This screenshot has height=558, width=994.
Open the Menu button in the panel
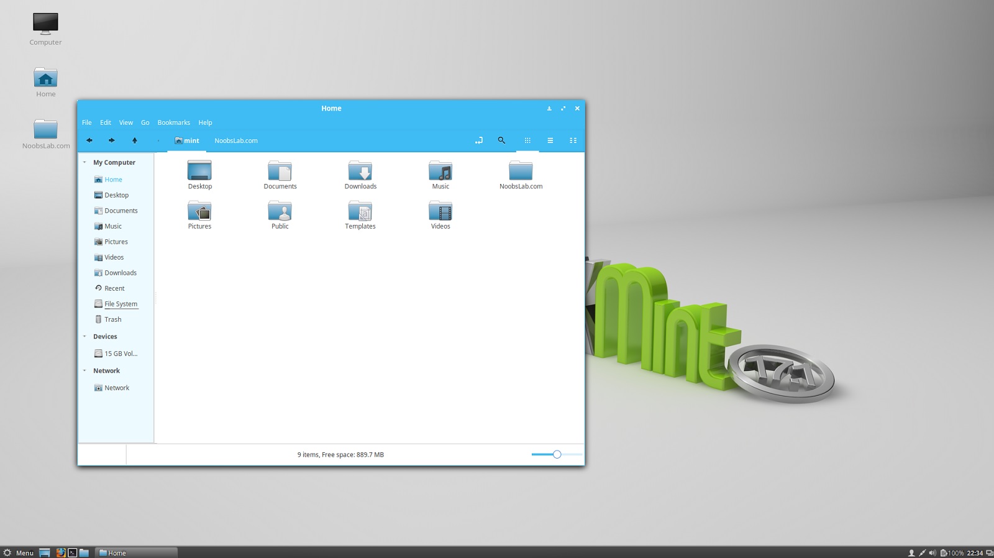coord(19,552)
